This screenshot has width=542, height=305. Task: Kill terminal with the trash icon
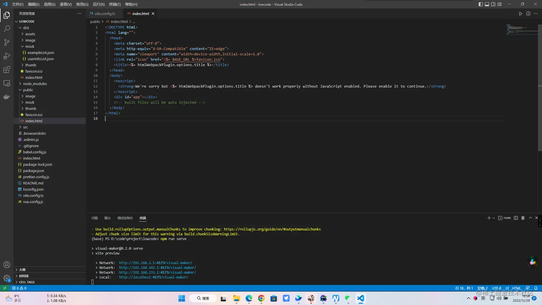[x=523, y=218]
